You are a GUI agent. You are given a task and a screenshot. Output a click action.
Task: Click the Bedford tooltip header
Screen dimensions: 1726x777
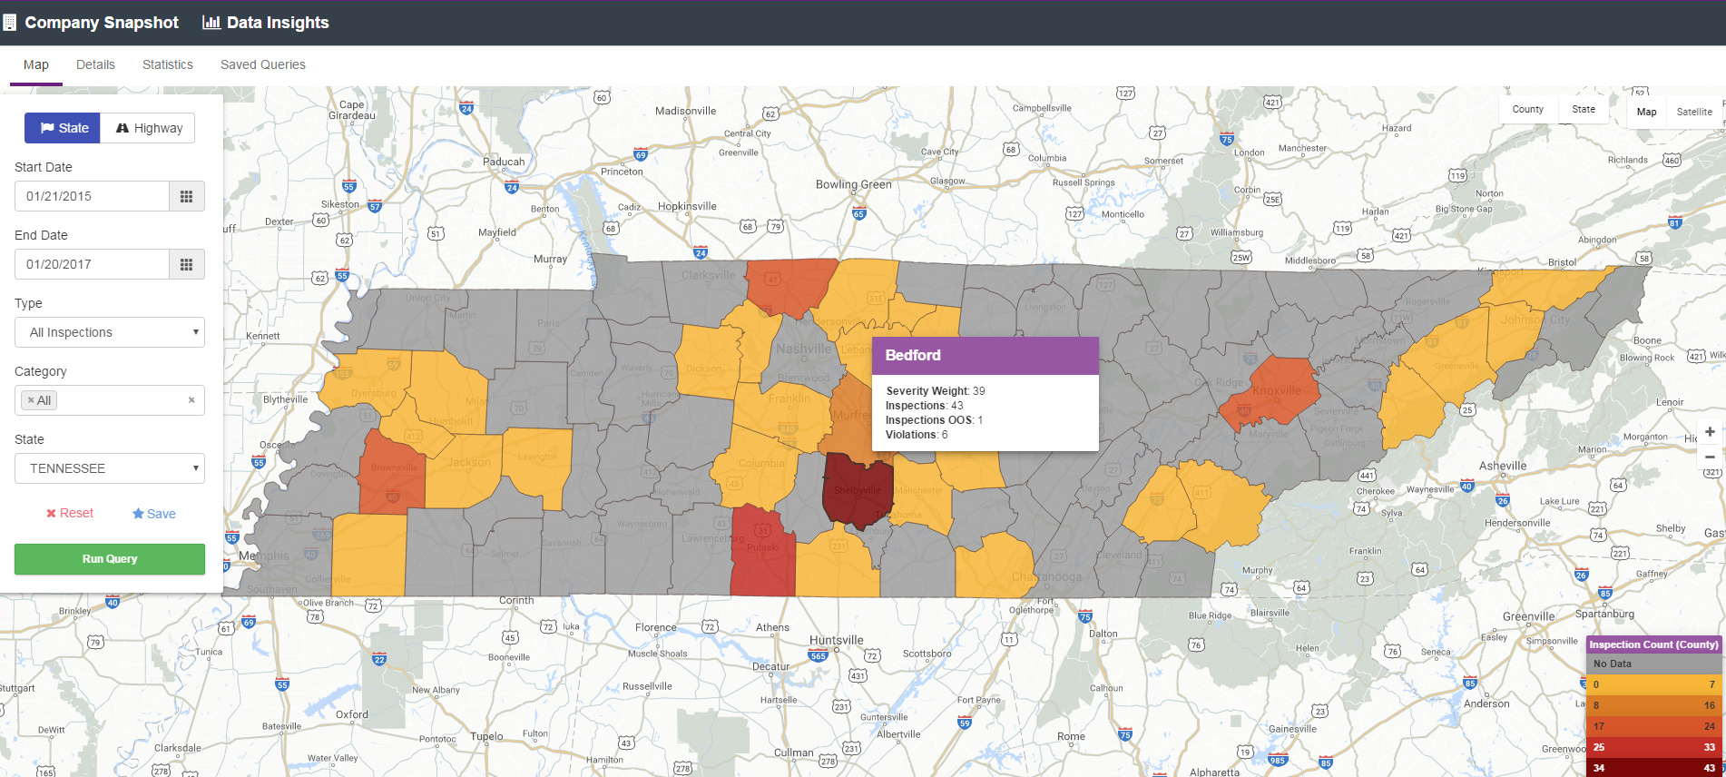[986, 356]
